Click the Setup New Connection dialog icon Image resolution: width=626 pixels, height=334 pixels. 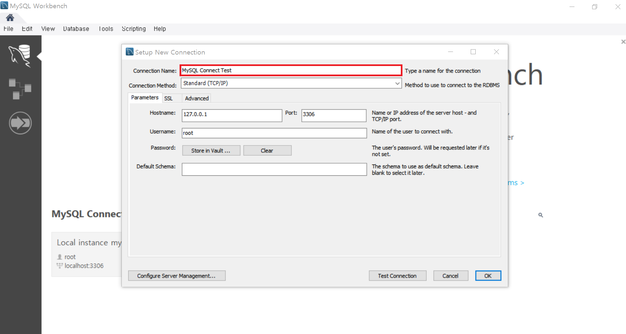(130, 52)
